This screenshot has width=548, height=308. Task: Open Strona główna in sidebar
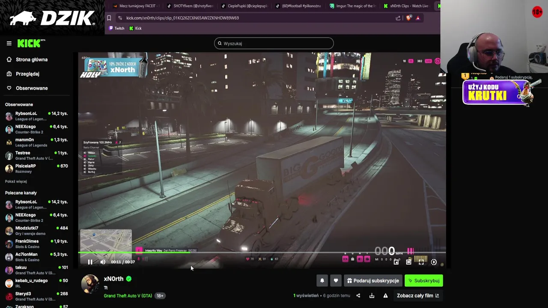pyautogui.click(x=27, y=59)
